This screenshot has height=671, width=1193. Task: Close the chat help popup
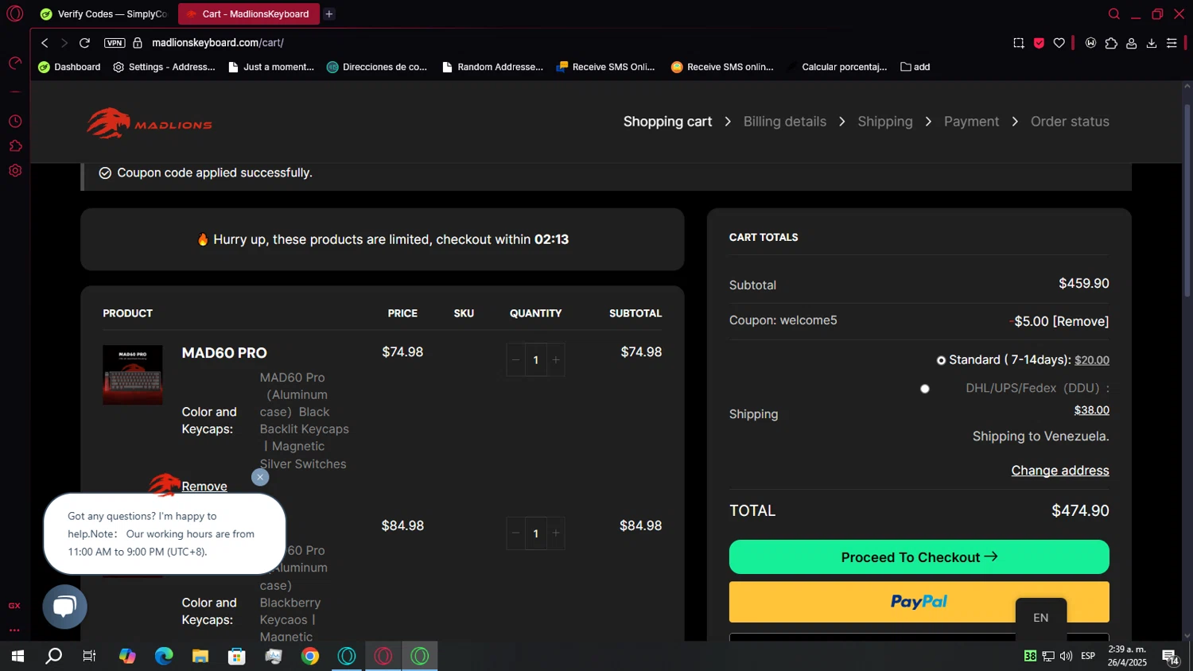(260, 477)
